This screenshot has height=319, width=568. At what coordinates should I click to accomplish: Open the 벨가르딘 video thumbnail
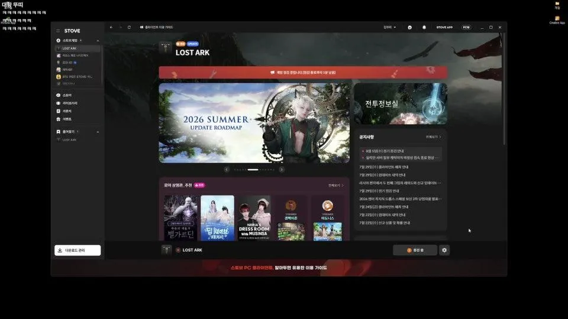point(181,218)
